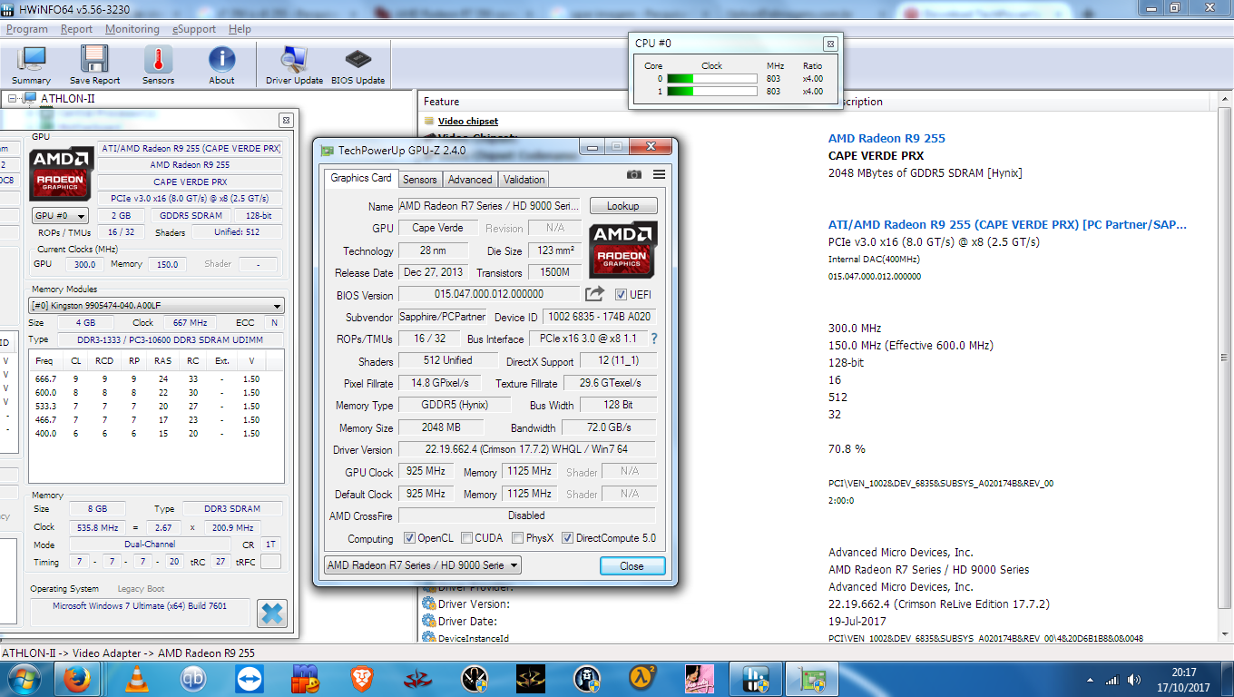Switch to Firefox in the taskbar
1234x697 pixels.
pos(75,678)
